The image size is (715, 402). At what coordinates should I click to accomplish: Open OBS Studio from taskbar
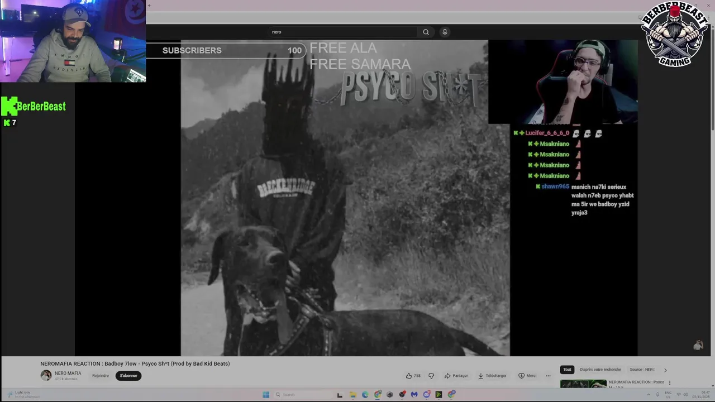389,395
